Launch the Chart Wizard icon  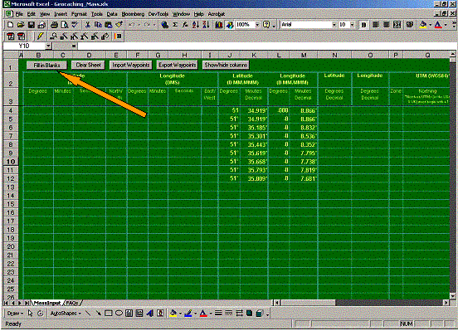pos(219,25)
